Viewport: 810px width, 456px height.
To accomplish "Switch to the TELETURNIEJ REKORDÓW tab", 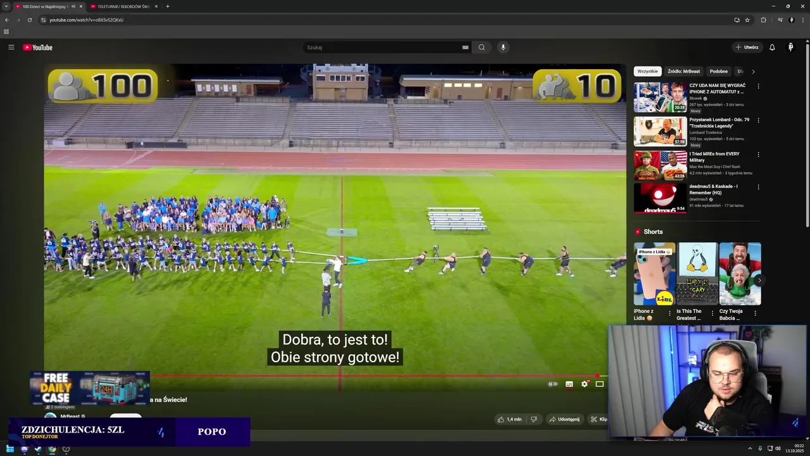I will (x=123, y=6).
